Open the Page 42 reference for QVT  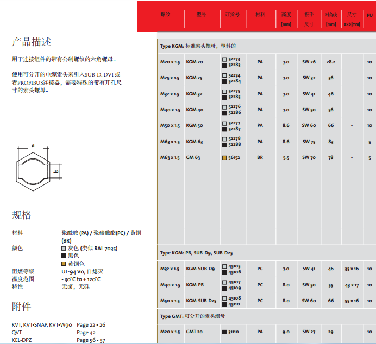(86, 333)
